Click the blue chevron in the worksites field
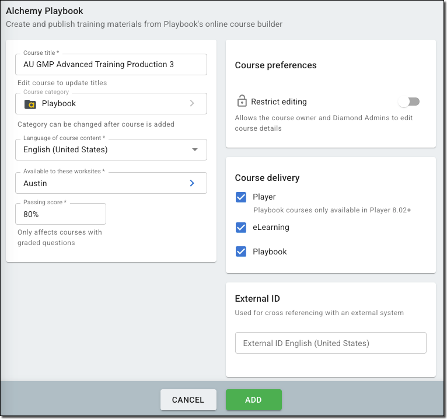 pos(193,183)
